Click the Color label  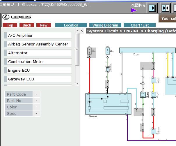pos(19,107)
